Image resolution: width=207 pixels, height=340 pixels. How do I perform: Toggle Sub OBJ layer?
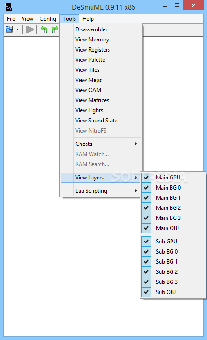point(173,292)
